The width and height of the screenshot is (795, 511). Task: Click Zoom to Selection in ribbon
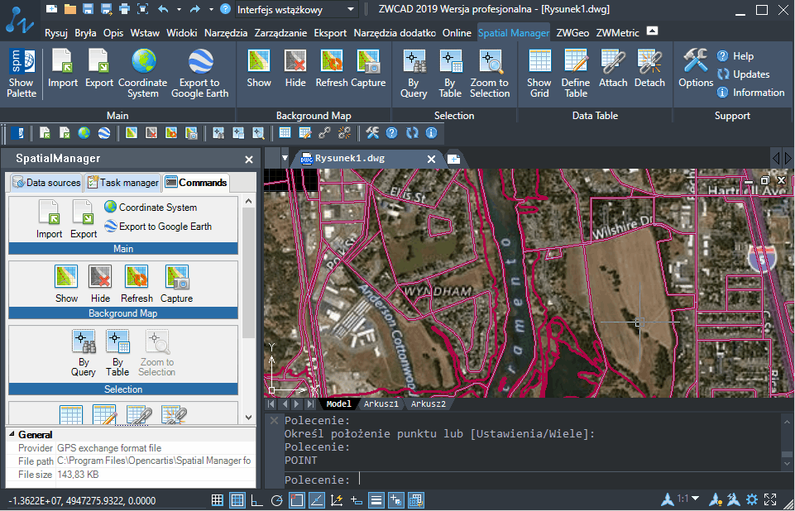[490, 73]
